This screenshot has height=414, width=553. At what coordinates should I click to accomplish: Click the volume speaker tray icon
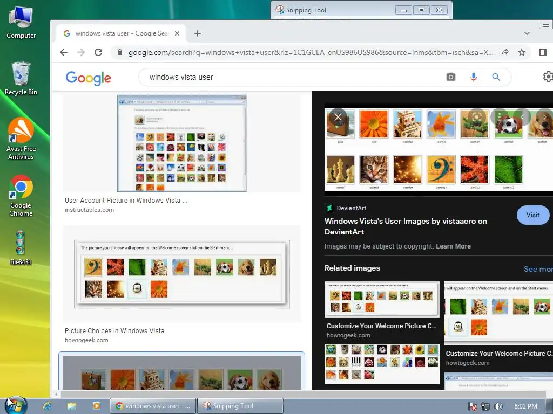(x=498, y=406)
